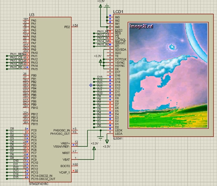Viewport: 217px width, 186px height.
Task: Click the ILI9341 part label under LCD1
Action: click(x=118, y=138)
